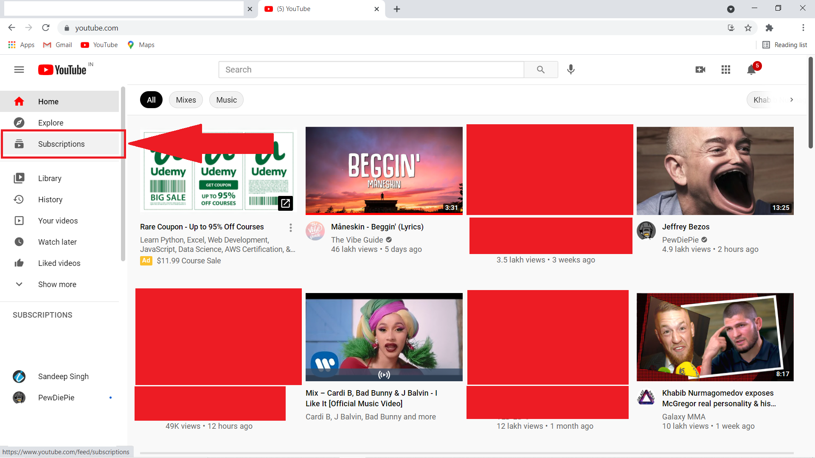
Task: Open Watch later playlist
Action: 59,242
